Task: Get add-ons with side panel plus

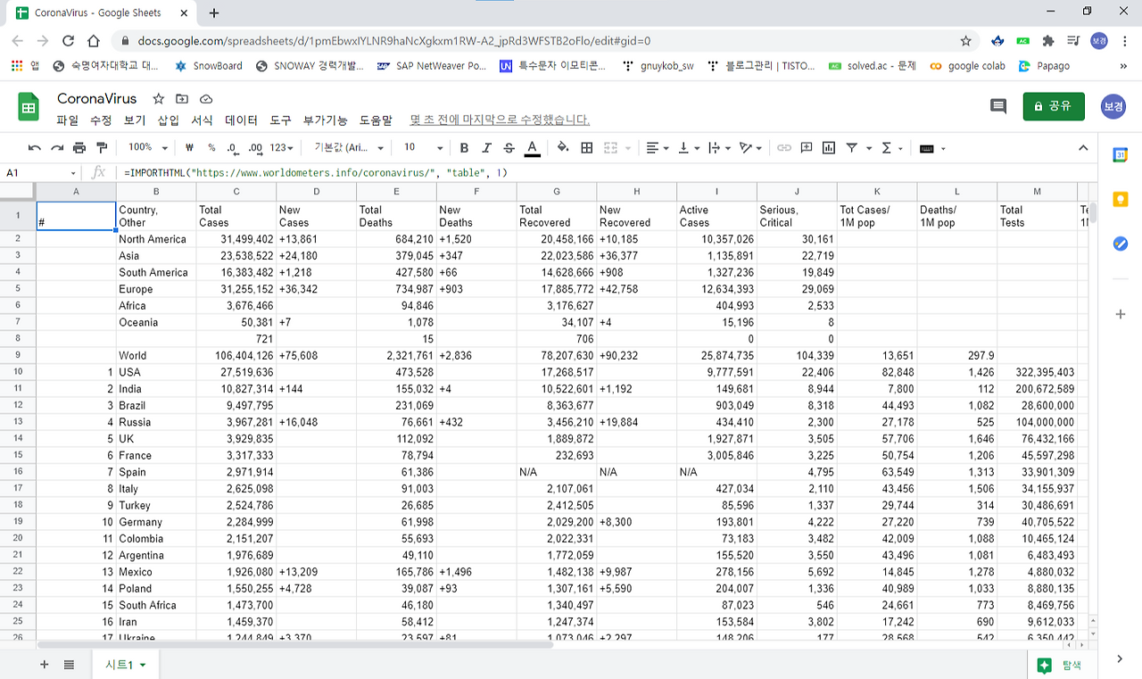Action: click(1121, 314)
